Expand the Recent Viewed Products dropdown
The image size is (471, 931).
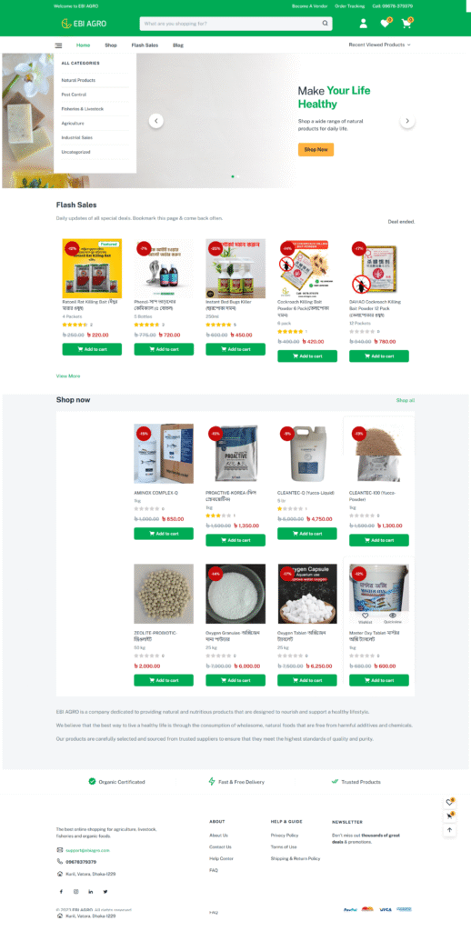point(379,45)
